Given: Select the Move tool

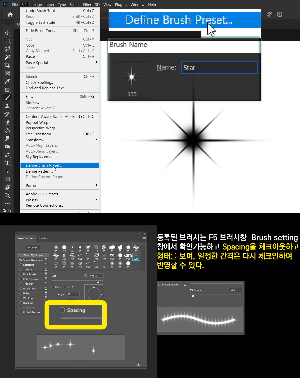Looking at the screenshot, I should click(7, 33).
